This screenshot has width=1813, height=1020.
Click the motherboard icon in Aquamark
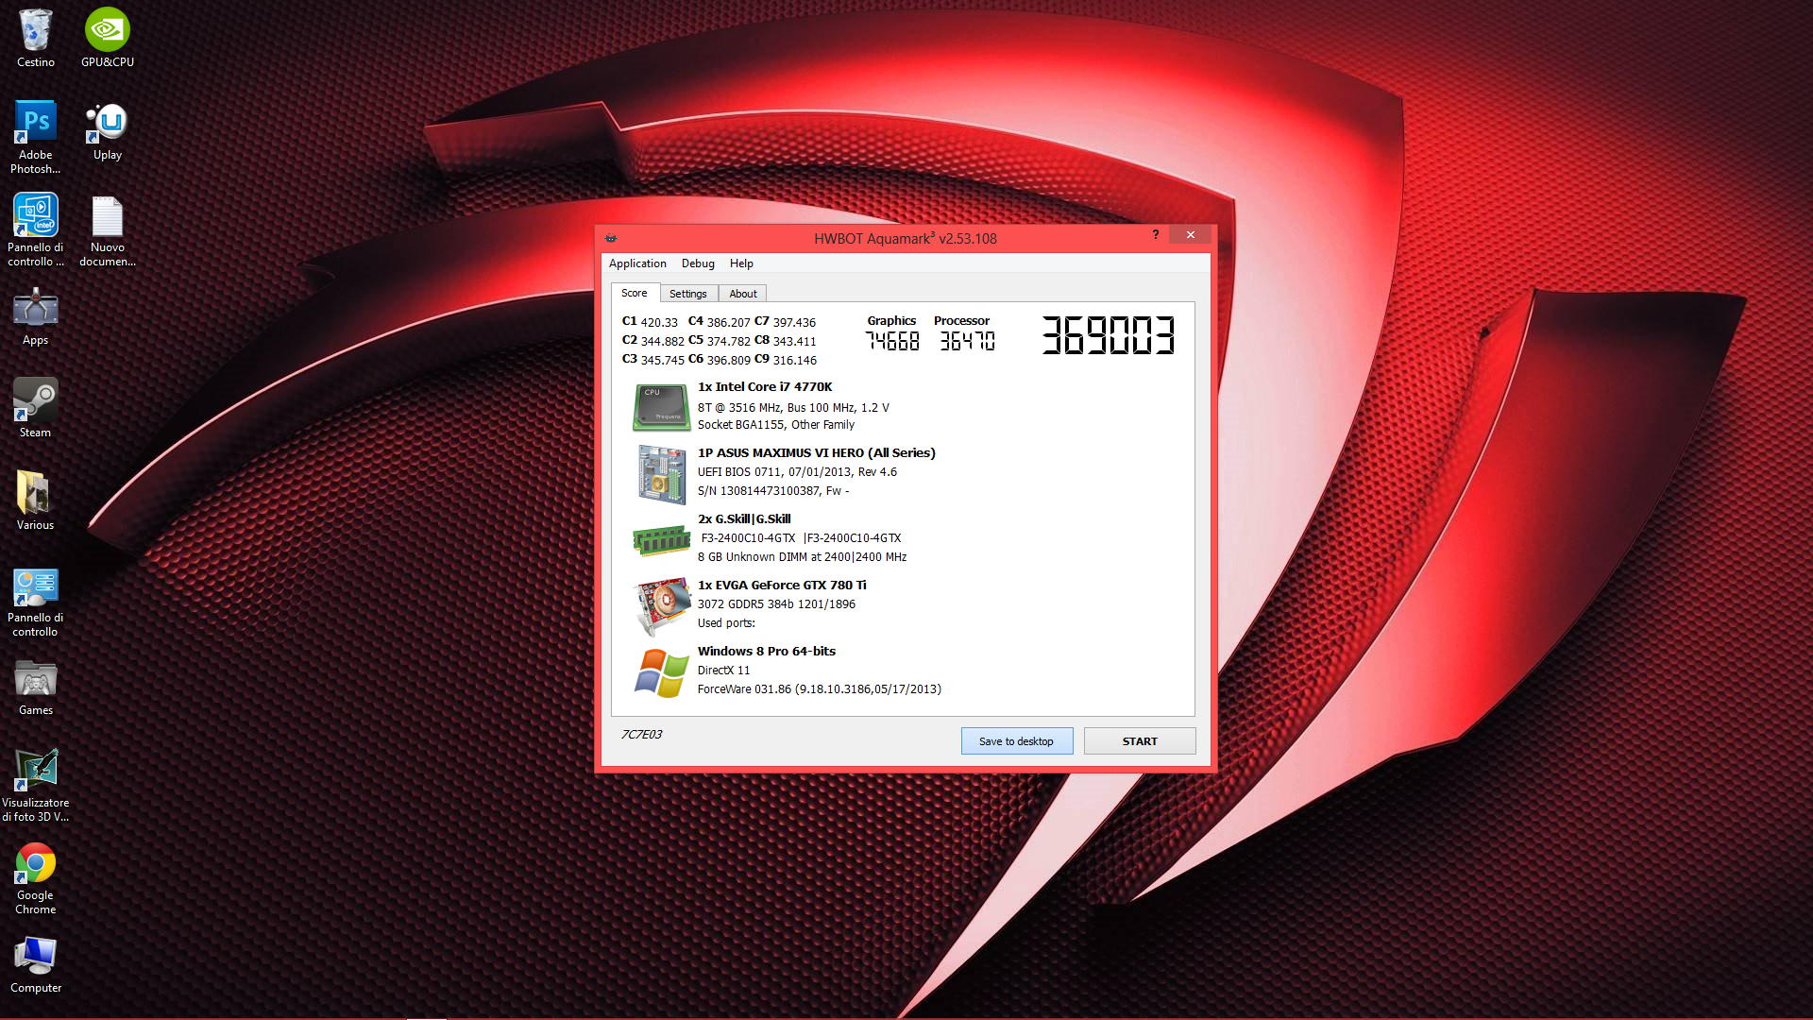point(661,473)
